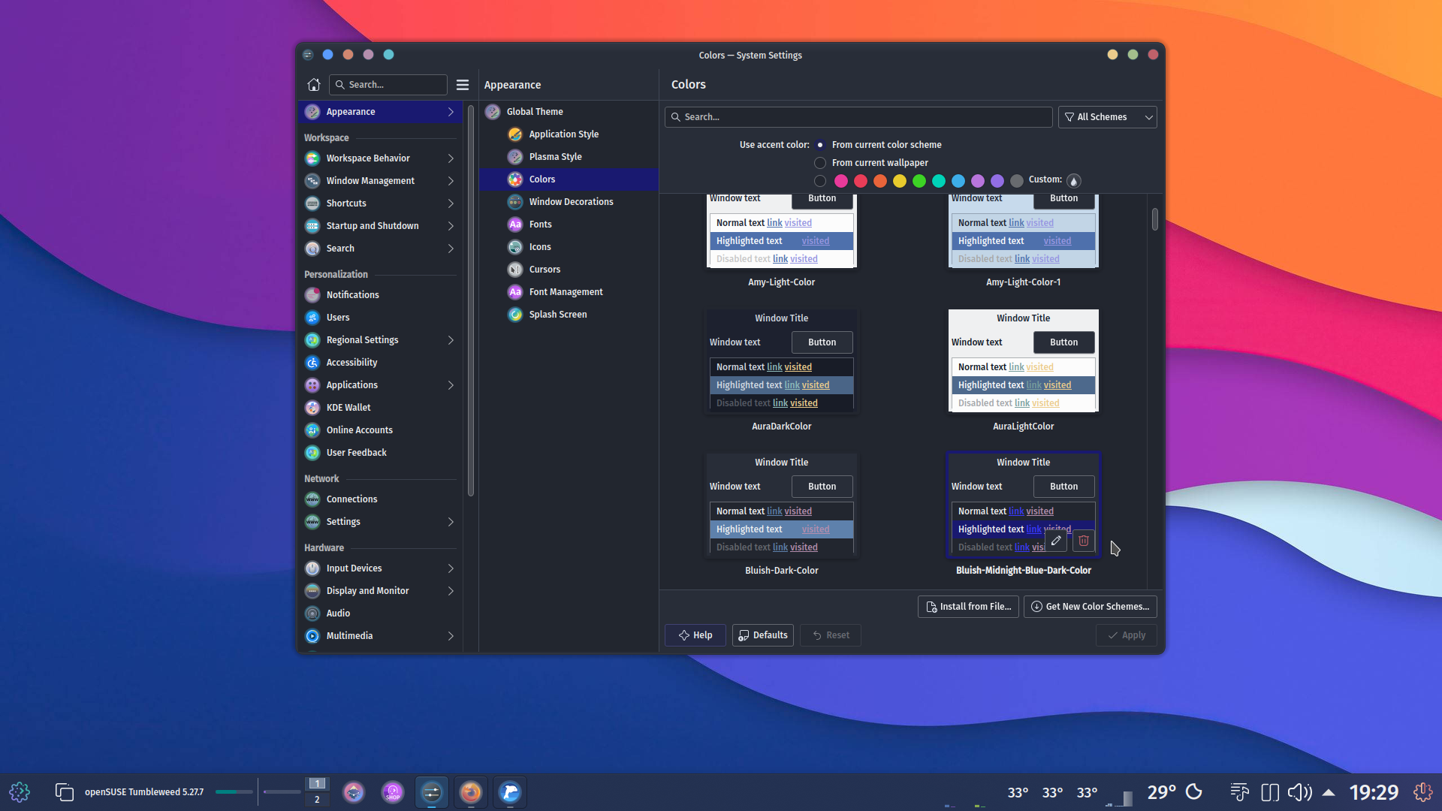The height and width of the screenshot is (811, 1442).
Task: Click the custom accent color picker droplet
Action: pyautogui.click(x=1074, y=180)
